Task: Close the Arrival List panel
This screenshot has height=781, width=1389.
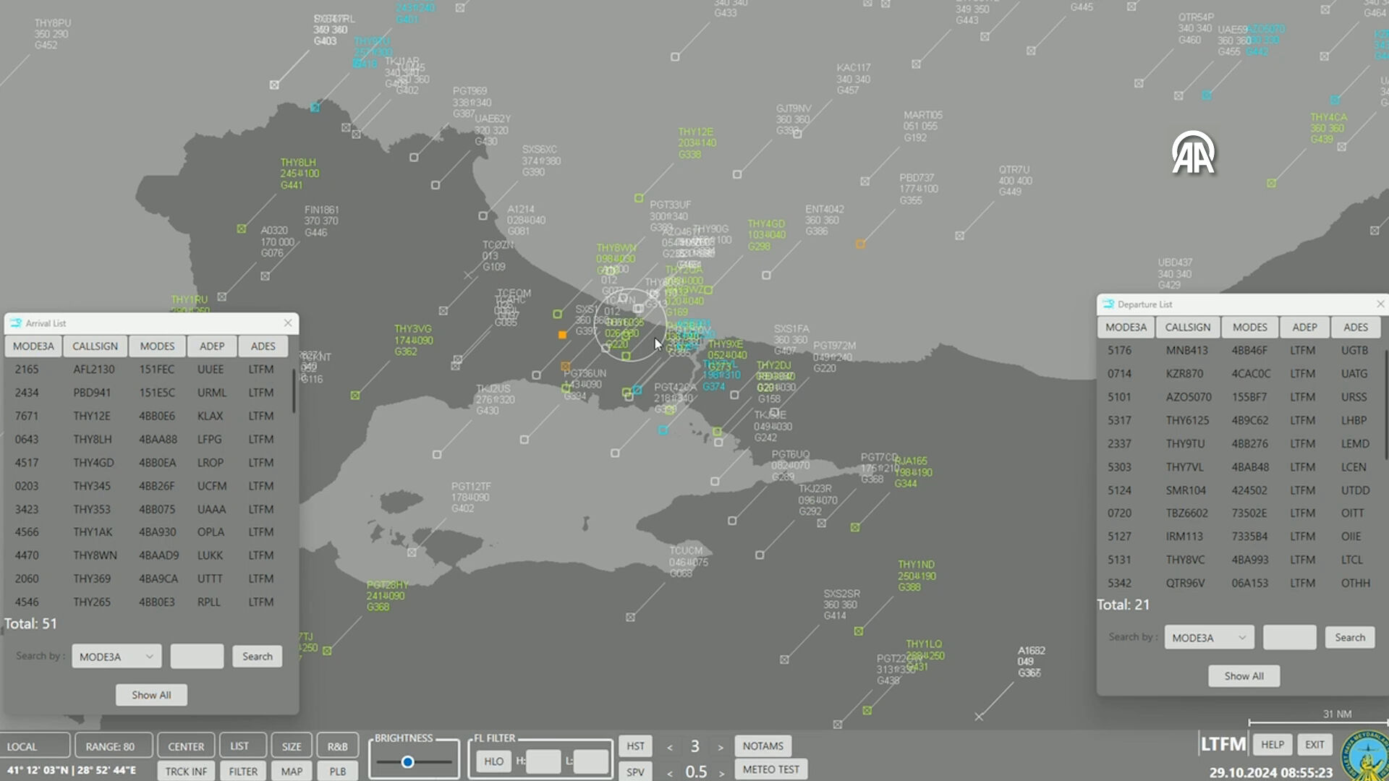Action: click(288, 323)
